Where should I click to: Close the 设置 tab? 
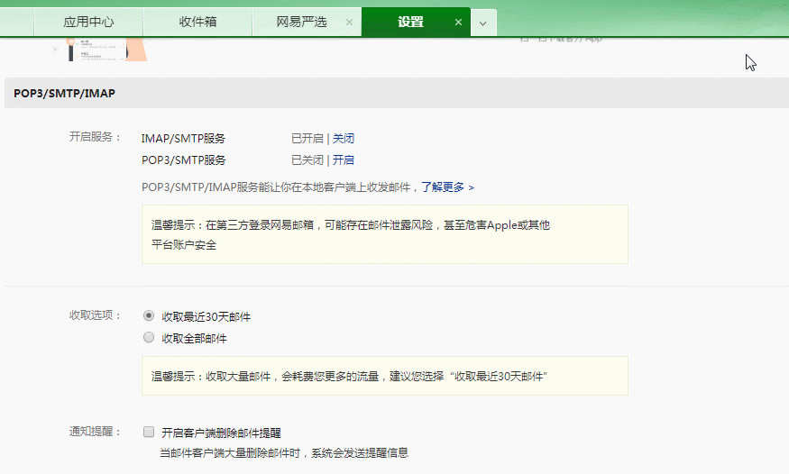click(458, 23)
